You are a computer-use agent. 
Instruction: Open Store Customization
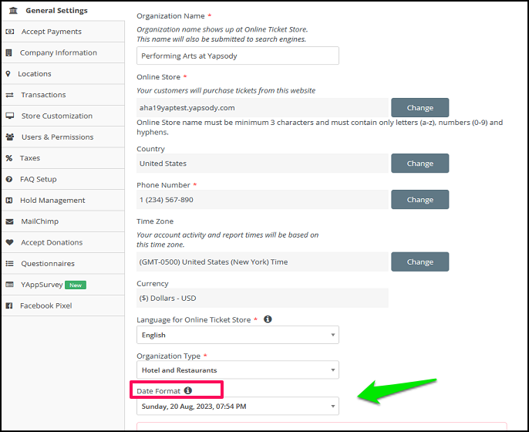click(63, 116)
